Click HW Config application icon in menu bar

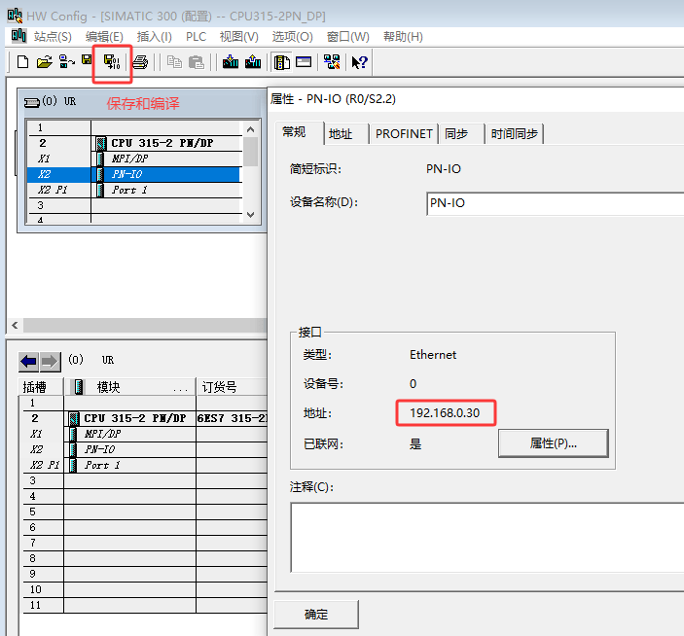coord(18,36)
